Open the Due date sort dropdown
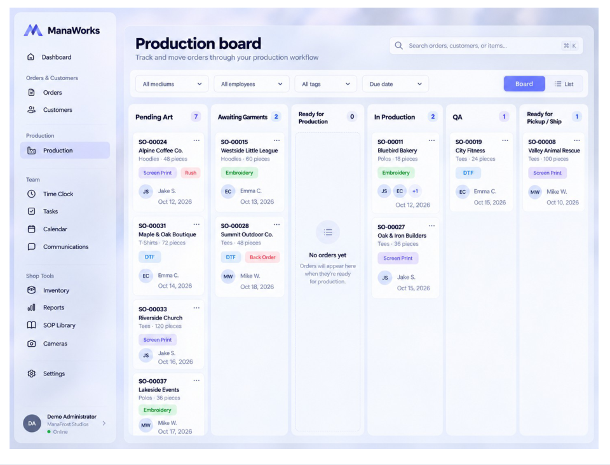 click(x=395, y=84)
